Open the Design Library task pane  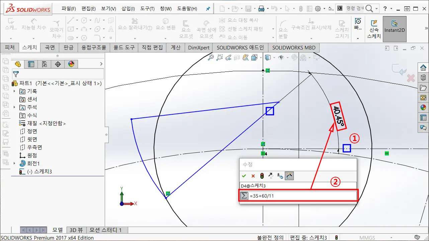[423, 78]
